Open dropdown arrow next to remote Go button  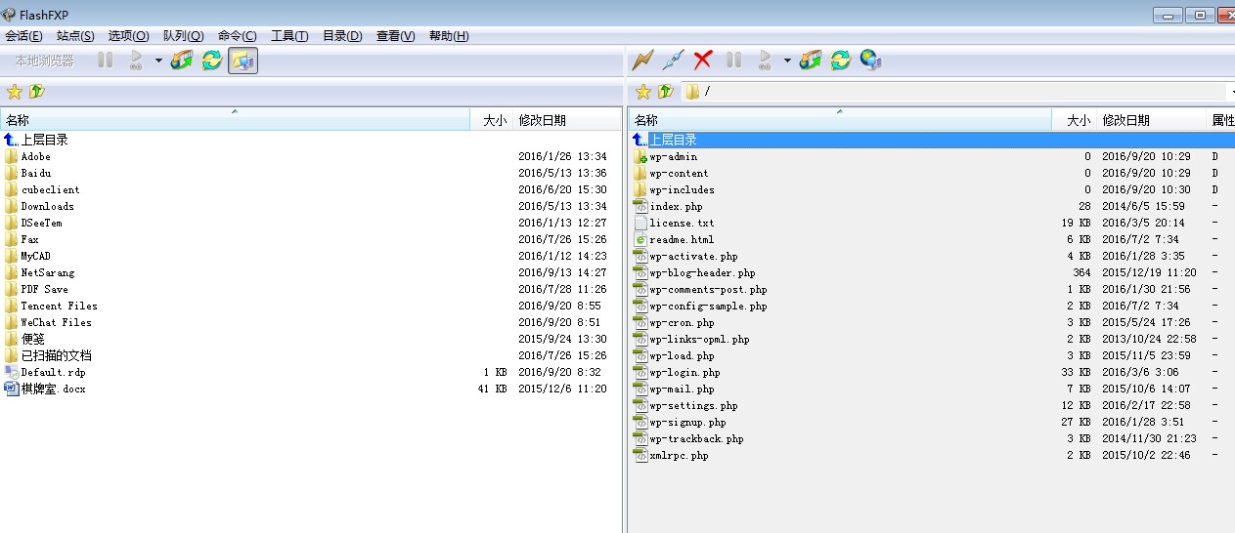click(787, 61)
